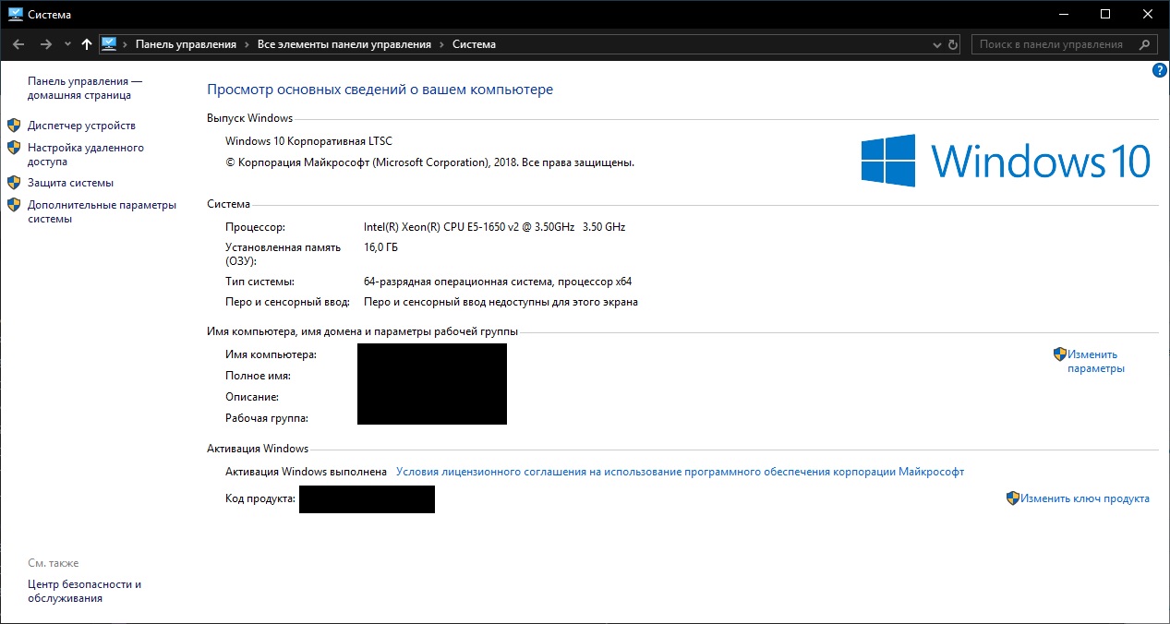Open "Панель управления — домашняя страница"
Screen dimensions: 1170x624
(85, 89)
